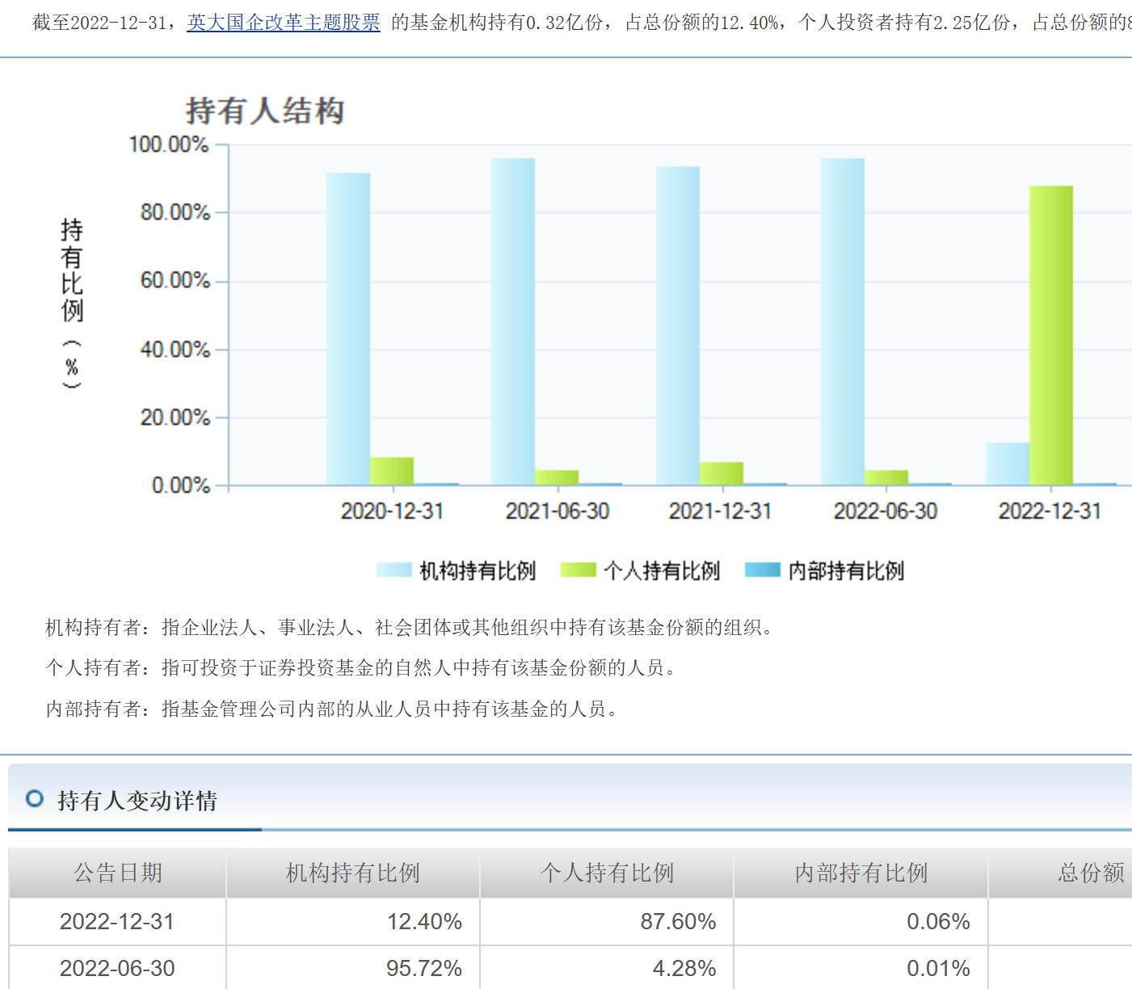This screenshot has height=989, width=1132.
Task: Click the institutional bar for 2021-06-30
Action: [x=513, y=322]
